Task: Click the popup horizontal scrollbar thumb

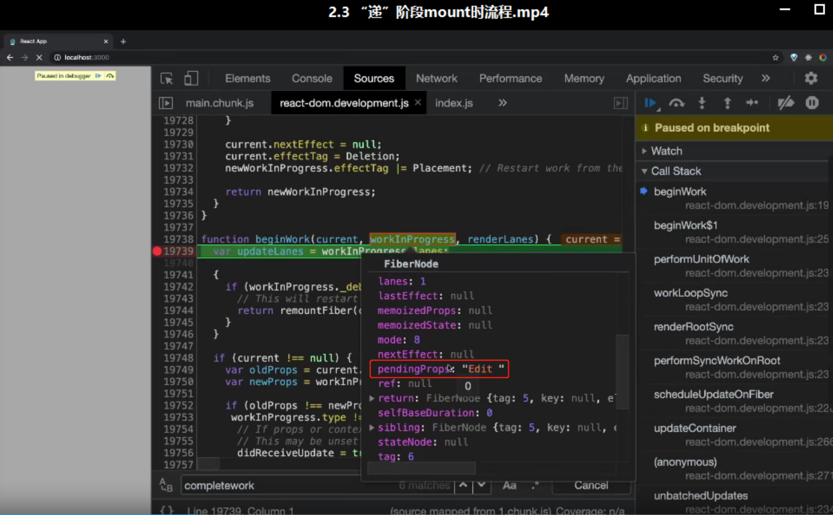Action: pos(421,468)
